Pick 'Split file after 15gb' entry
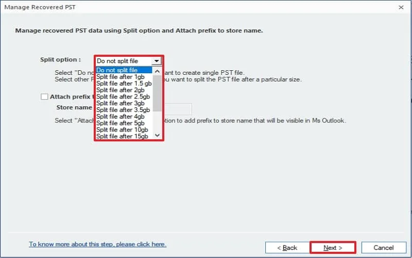 124,136
